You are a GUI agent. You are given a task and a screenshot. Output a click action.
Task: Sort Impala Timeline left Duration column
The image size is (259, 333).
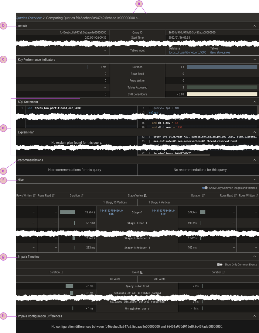56,272
